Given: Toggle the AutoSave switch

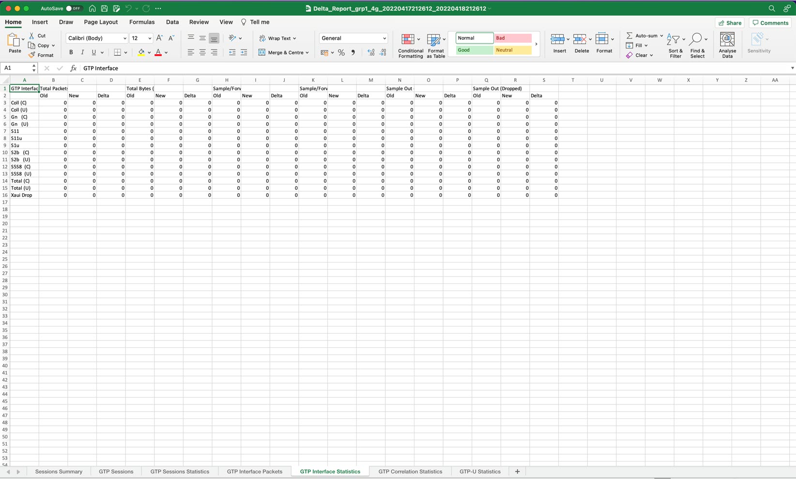Looking at the screenshot, I should pyautogui.click(x=74, y=9).
